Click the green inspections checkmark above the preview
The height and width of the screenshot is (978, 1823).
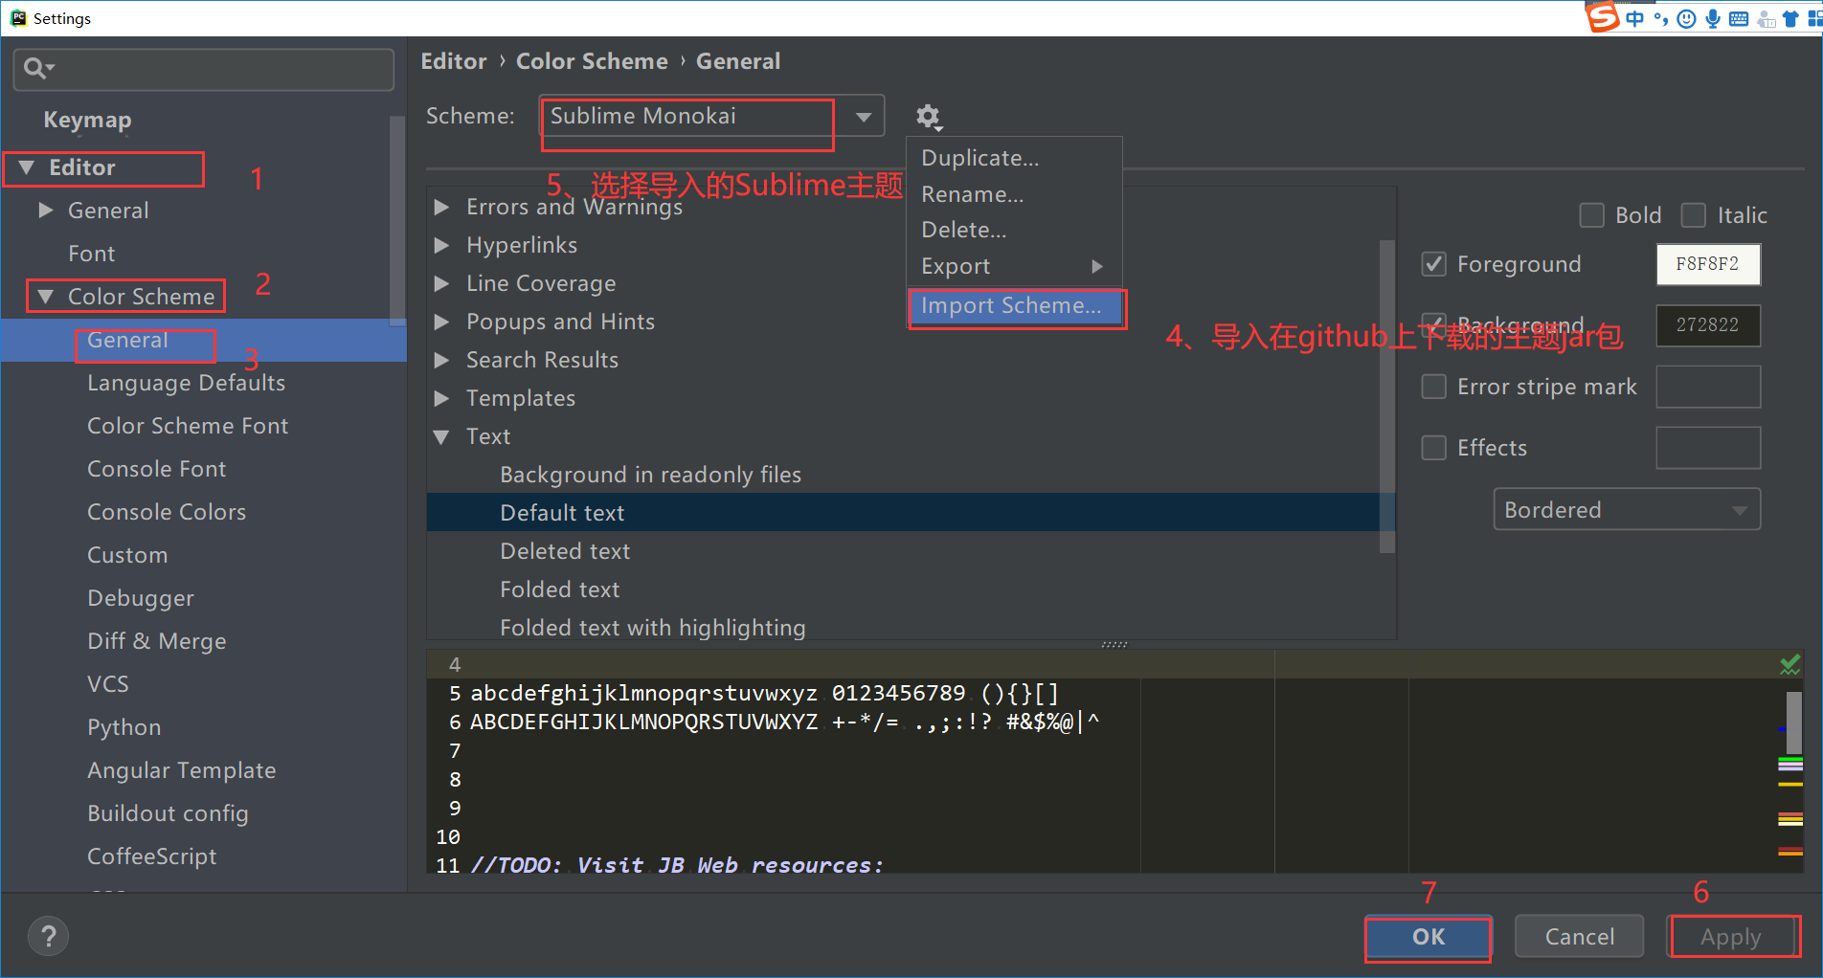coord(1789,664)
